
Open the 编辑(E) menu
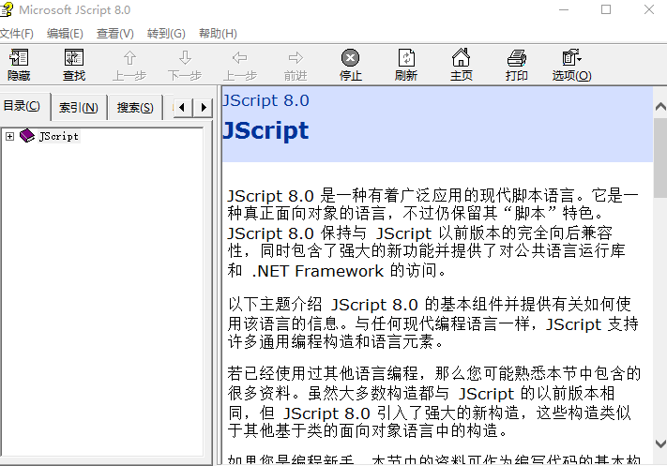click(x=65, y=34)
